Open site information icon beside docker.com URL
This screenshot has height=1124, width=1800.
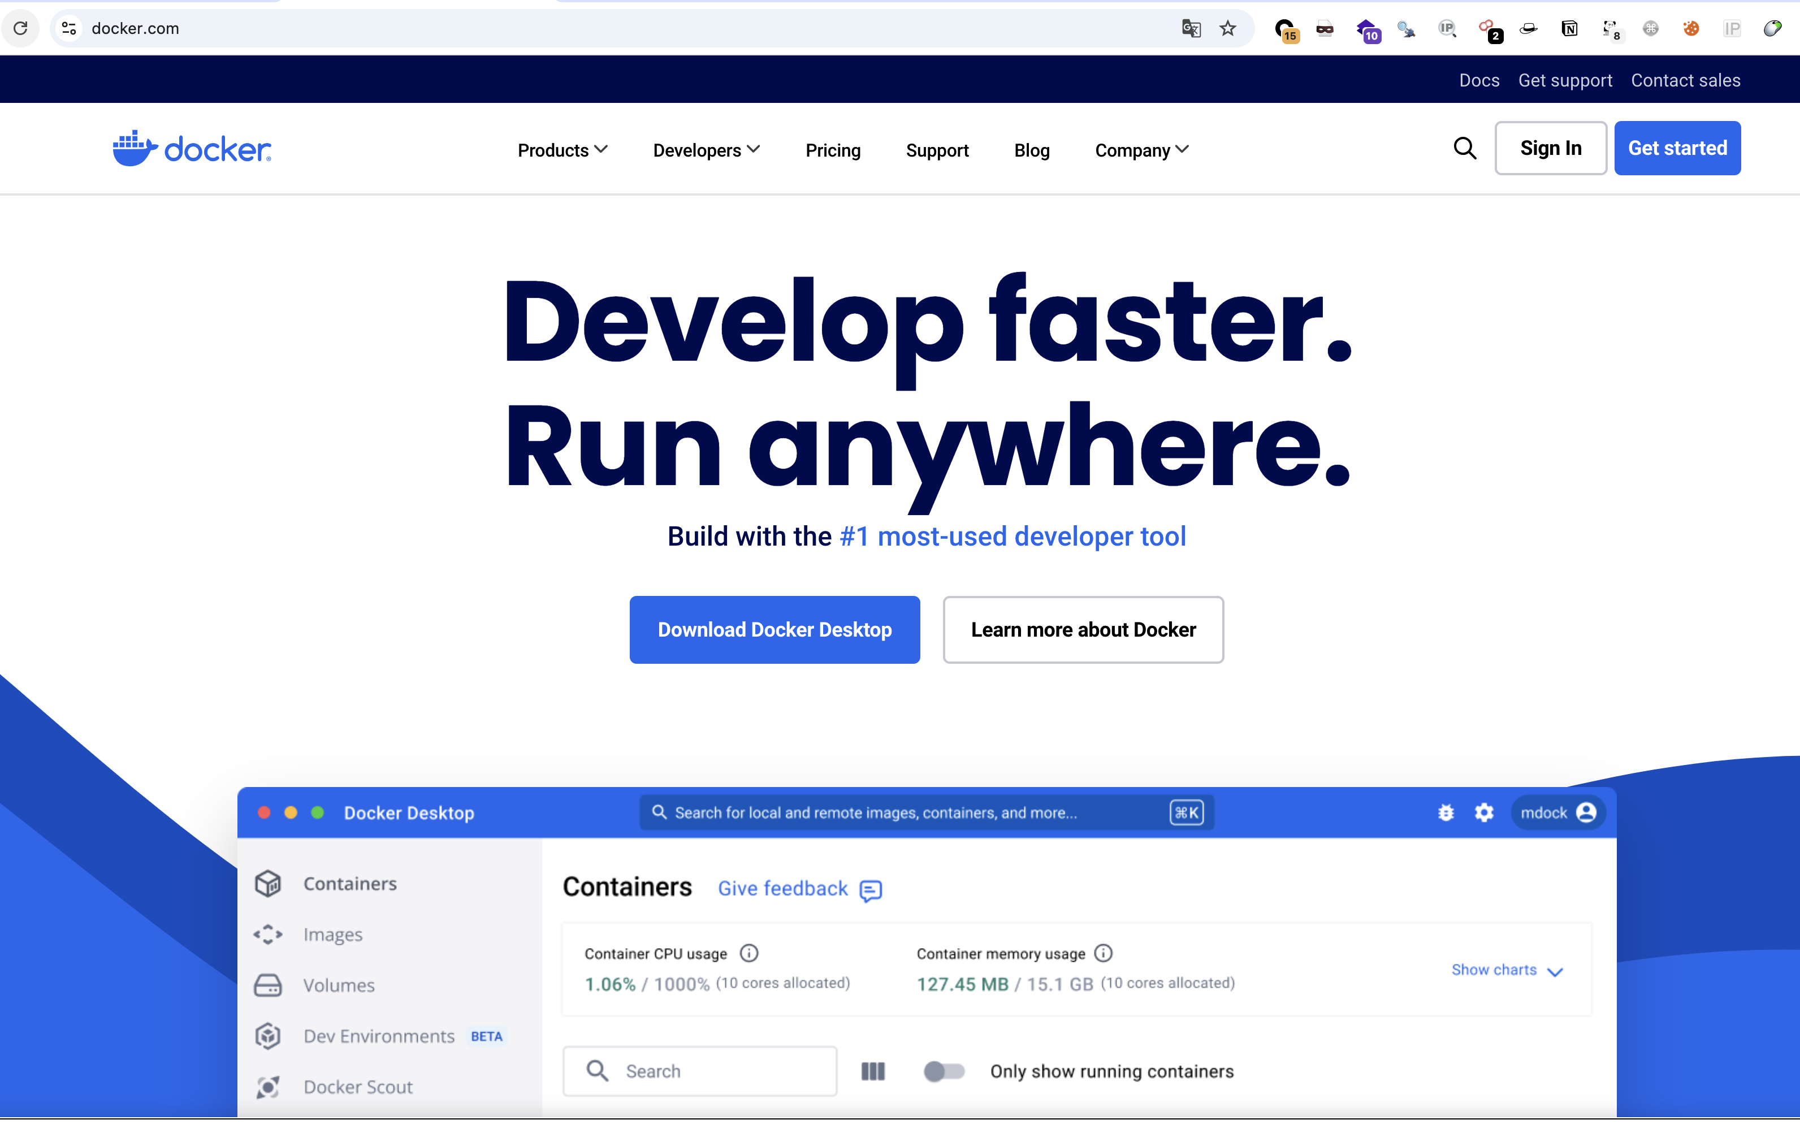[69, 28]
